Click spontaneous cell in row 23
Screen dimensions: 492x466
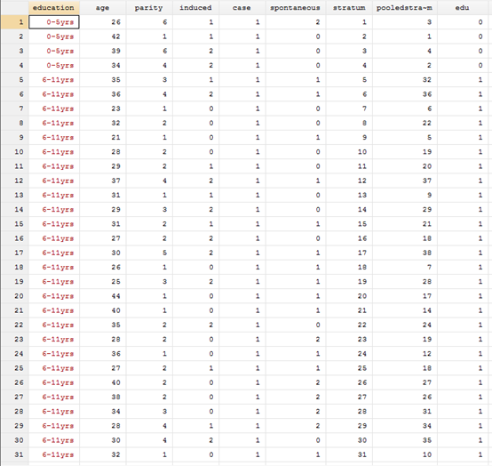click(x=296, y=340)
